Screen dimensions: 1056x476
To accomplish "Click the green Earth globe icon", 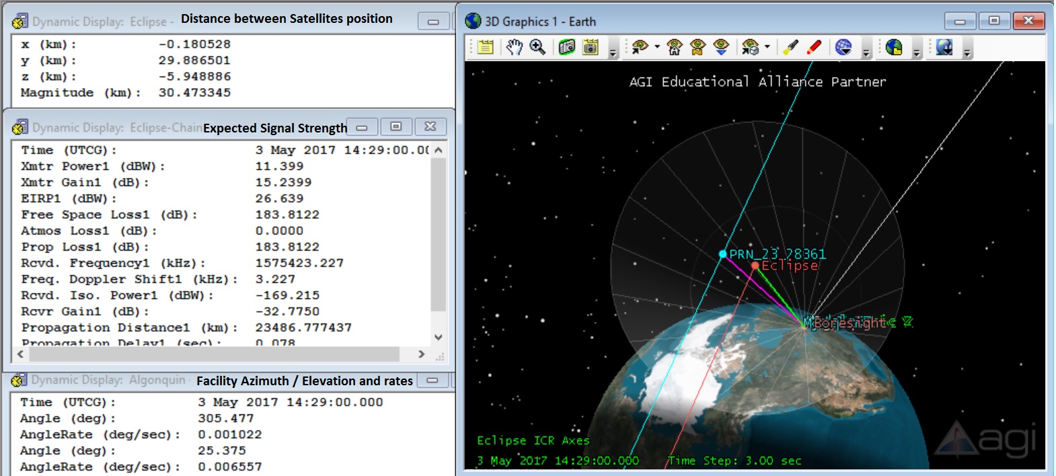I will (x=894, y=47).
